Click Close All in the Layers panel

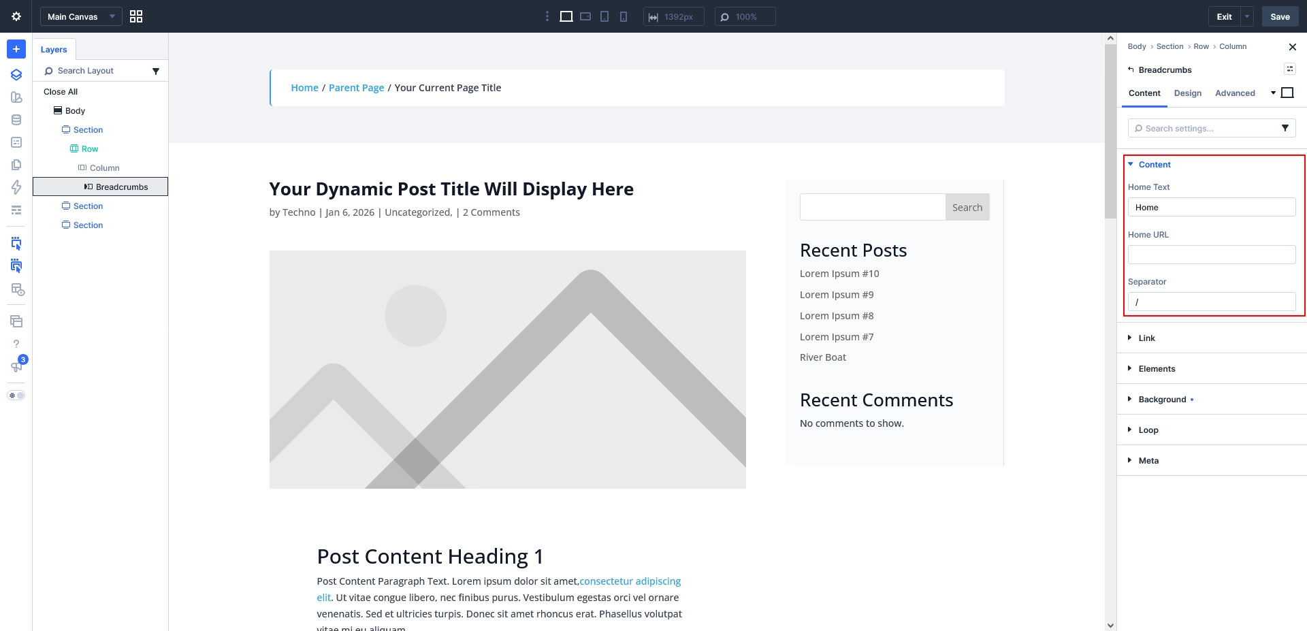pyautogui.click(x=61, y=92)
